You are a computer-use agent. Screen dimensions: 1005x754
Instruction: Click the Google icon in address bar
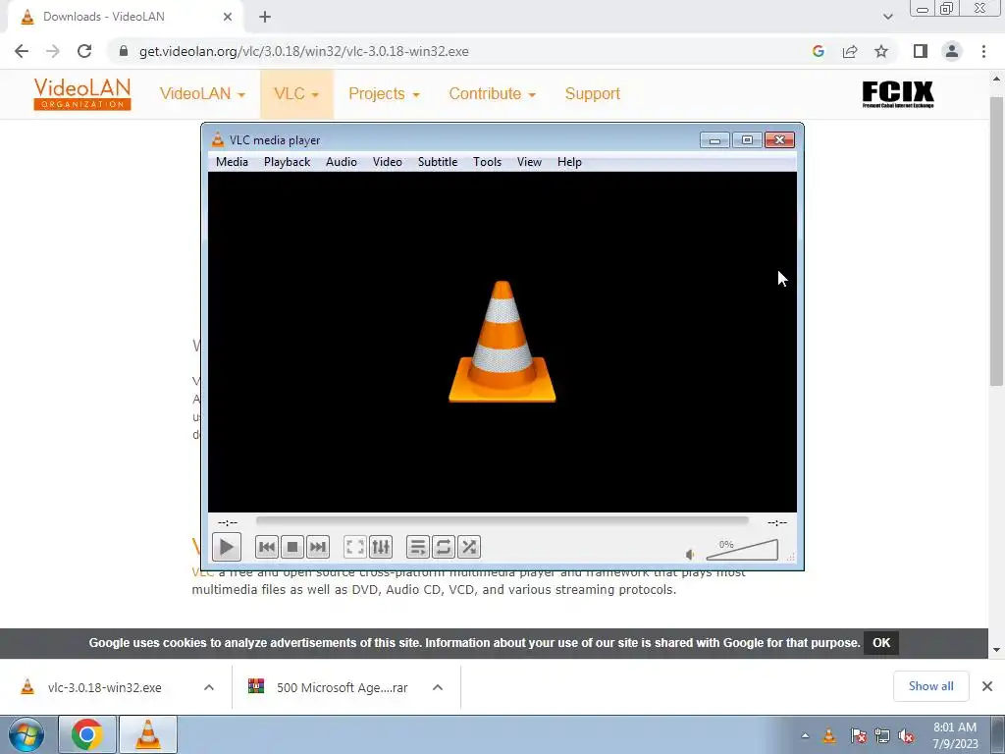pos(818,51)
